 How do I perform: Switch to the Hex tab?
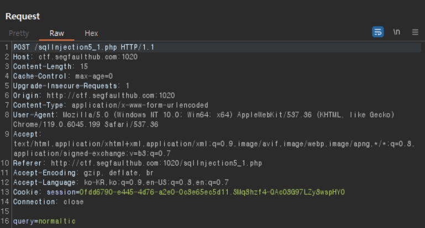click(x=91, y=33)
